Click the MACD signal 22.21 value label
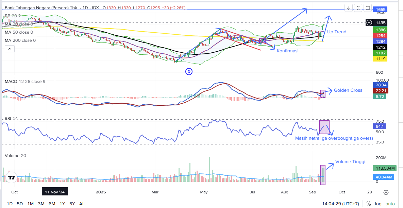The image size is (403, 208). (x=380, y=91)
